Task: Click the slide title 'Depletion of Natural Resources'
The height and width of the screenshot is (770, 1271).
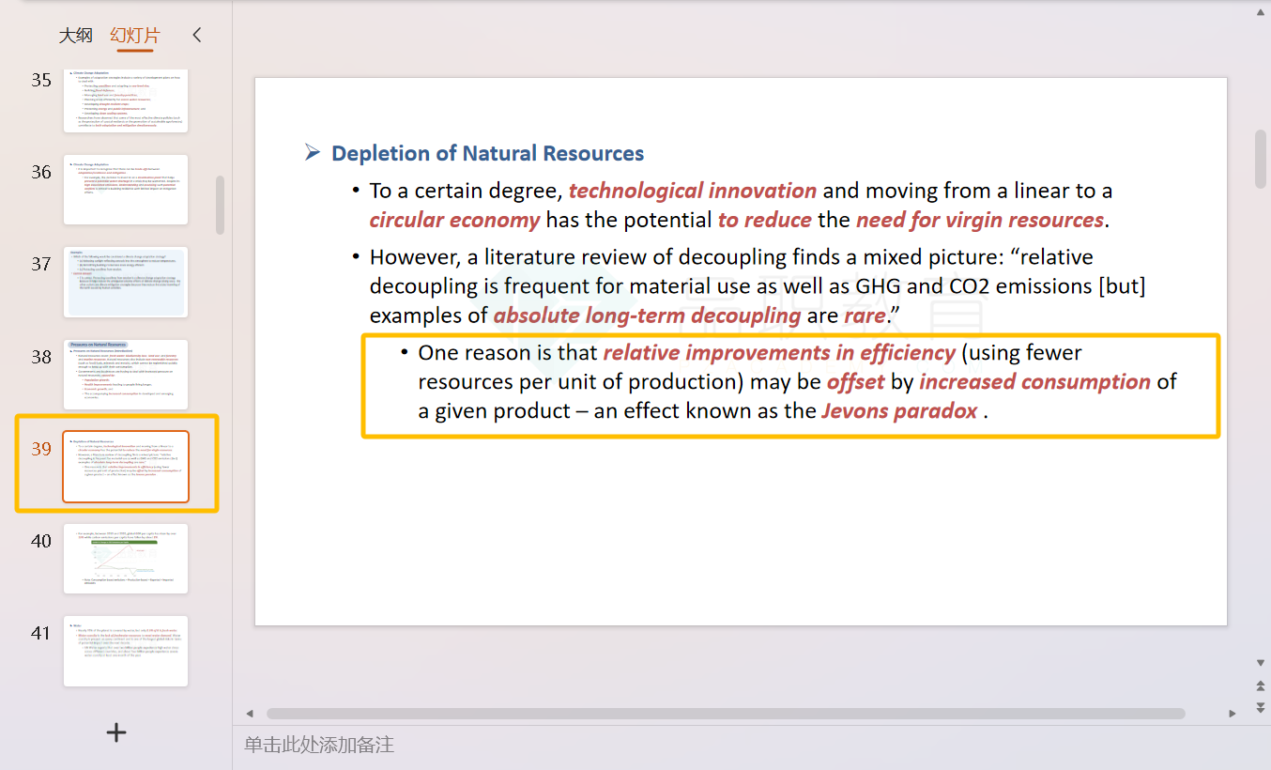Action: coord(488,153)
